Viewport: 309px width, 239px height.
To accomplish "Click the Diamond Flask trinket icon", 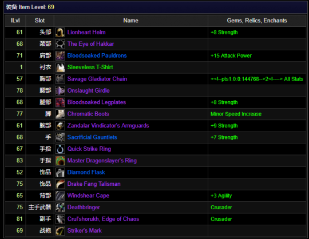I will click(60, 172).
